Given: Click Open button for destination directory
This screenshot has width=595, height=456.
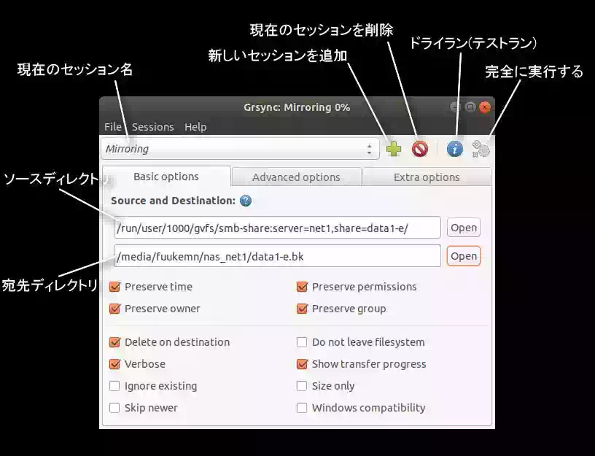Looking at the screenshot, I should point(464,256).
